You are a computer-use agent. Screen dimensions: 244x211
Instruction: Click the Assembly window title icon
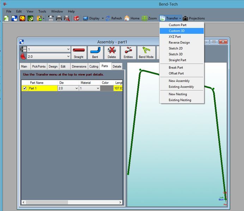pos(22,42)
